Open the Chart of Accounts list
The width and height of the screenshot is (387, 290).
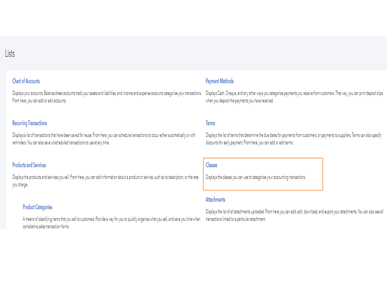click(x=26, y=81)
